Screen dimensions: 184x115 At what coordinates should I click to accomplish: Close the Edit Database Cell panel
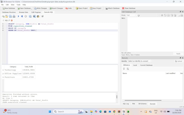tap(183, 12)
